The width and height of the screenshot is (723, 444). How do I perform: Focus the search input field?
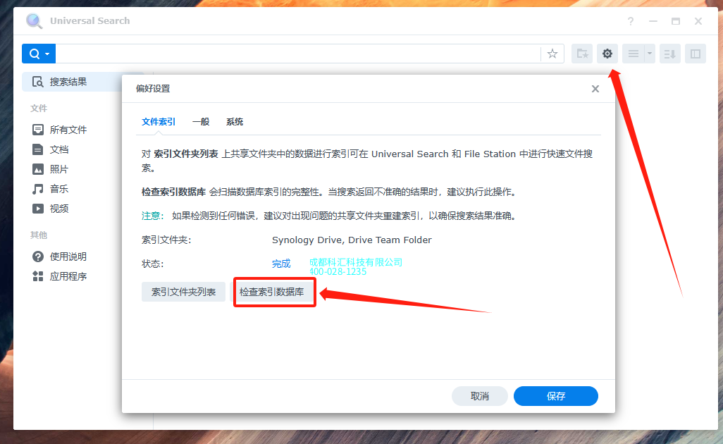click(x=298, y=54)
